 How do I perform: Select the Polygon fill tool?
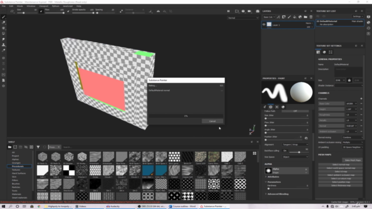point(3,34)
